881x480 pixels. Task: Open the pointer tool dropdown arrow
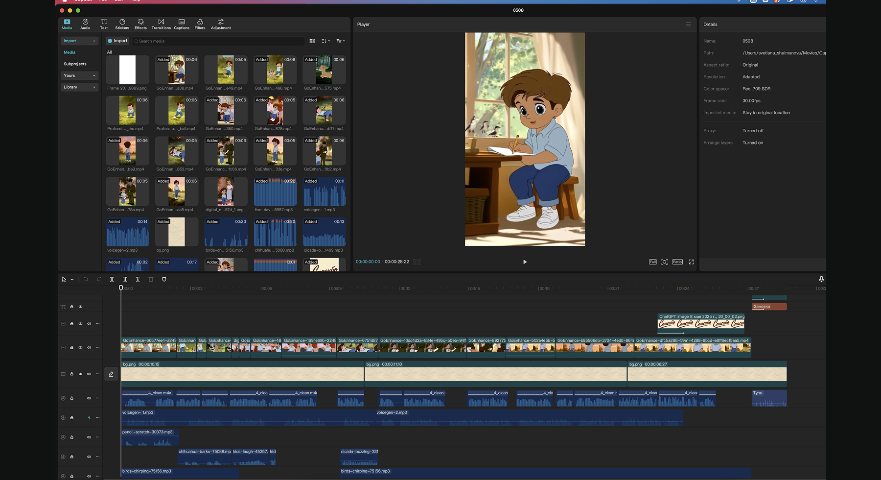pos(72,280)
